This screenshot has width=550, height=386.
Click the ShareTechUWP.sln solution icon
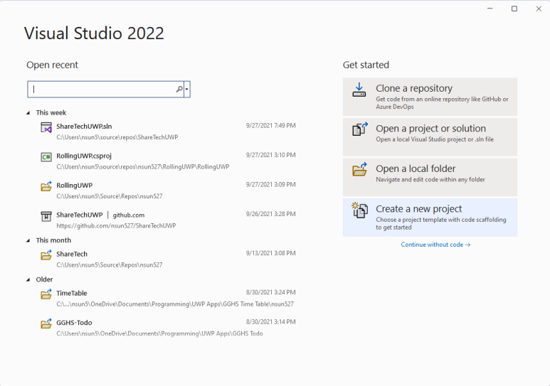(46, 128)
